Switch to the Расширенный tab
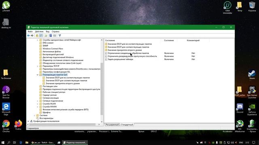Image resolution: width=259 pixels, height=145 pixels. point(112,124)
